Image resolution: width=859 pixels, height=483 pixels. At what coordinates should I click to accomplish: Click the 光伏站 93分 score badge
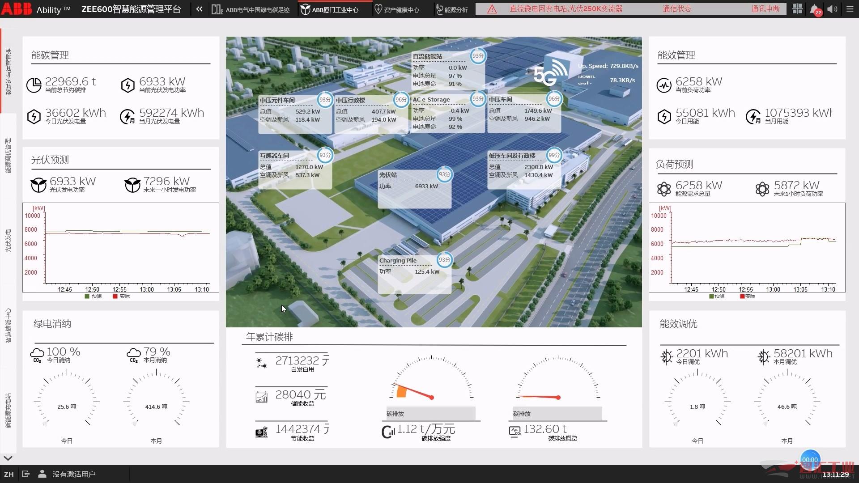tap(444, 174)
